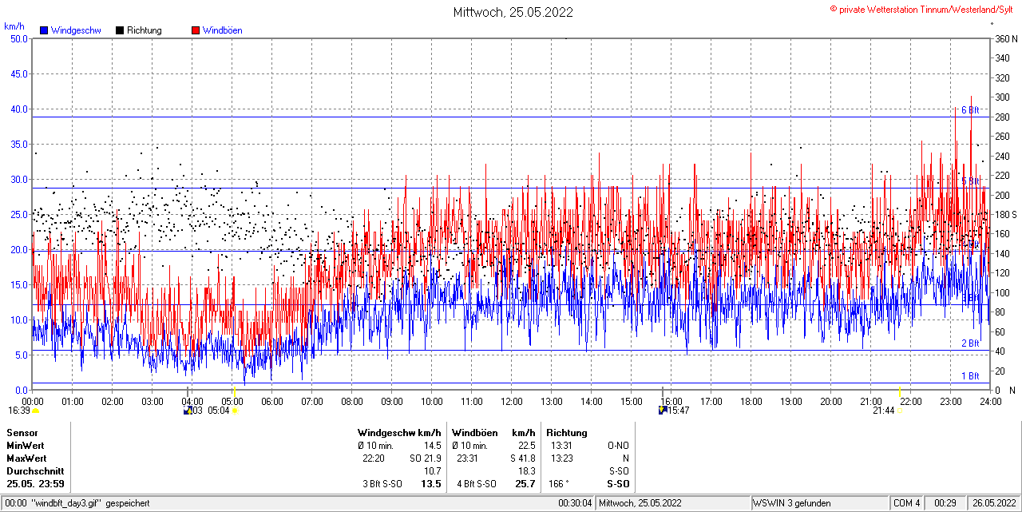Click the private Wetterstation Tinnum copyright text
Image resolution: width=1022 pixels, height=512 pixels.
[x=922, y=9]
